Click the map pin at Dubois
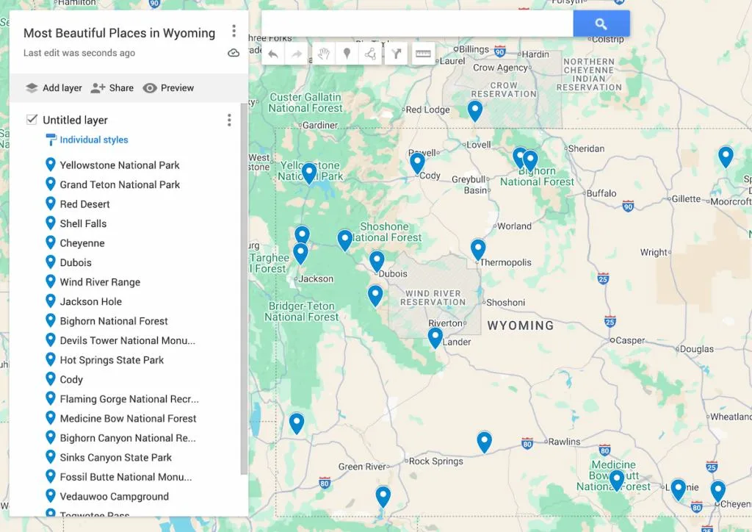Viewport: 752px width, 532px height. (377, 262)
